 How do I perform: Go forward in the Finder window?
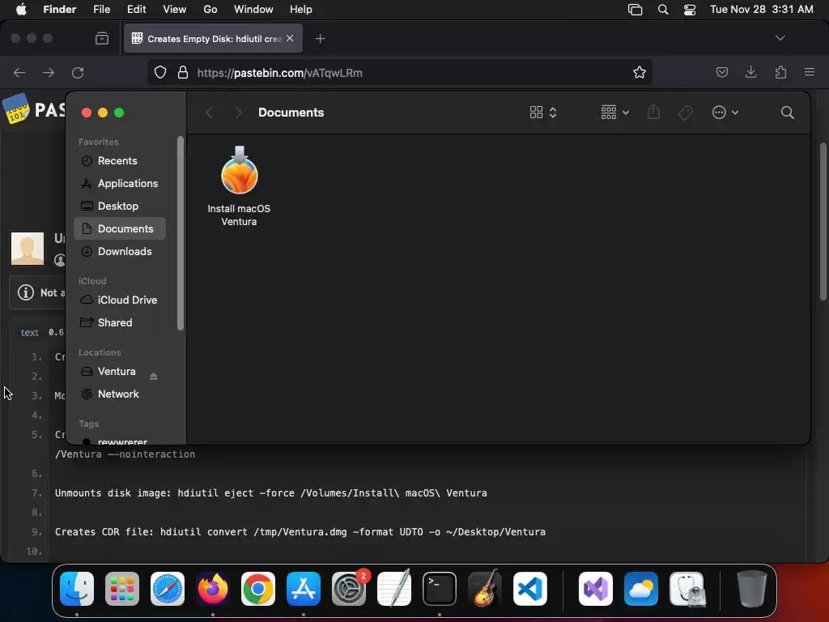[238, 113]
